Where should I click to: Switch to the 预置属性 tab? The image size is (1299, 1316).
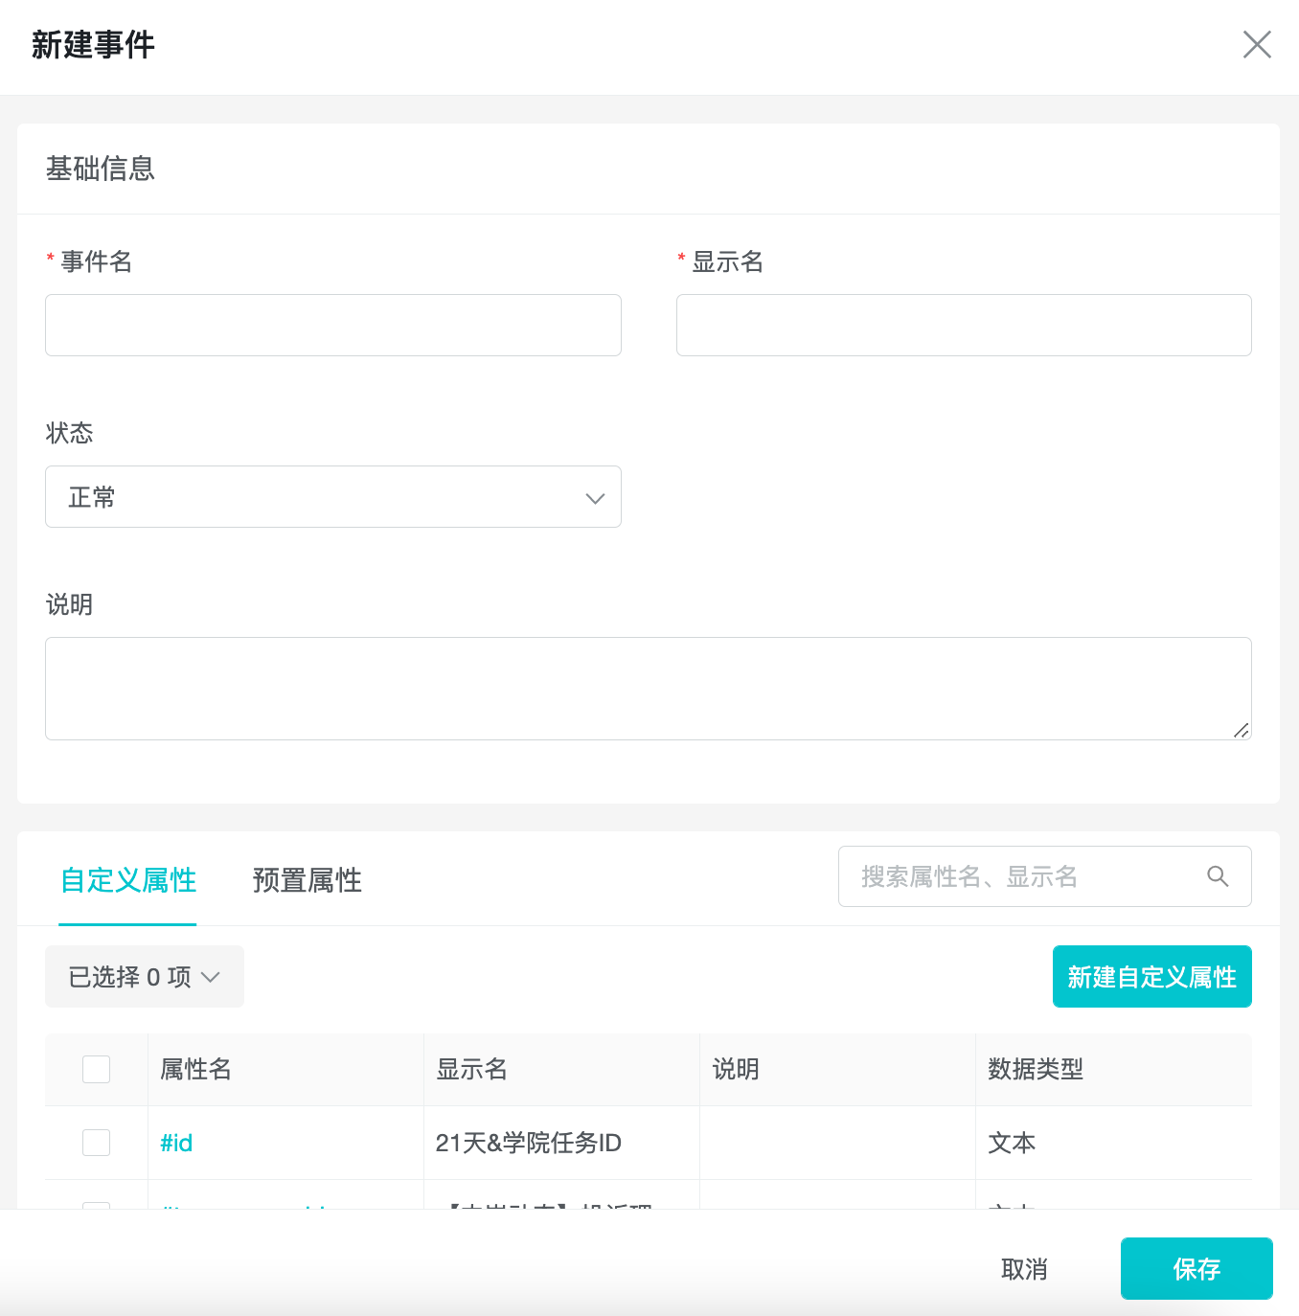click(x=307, y=880)
